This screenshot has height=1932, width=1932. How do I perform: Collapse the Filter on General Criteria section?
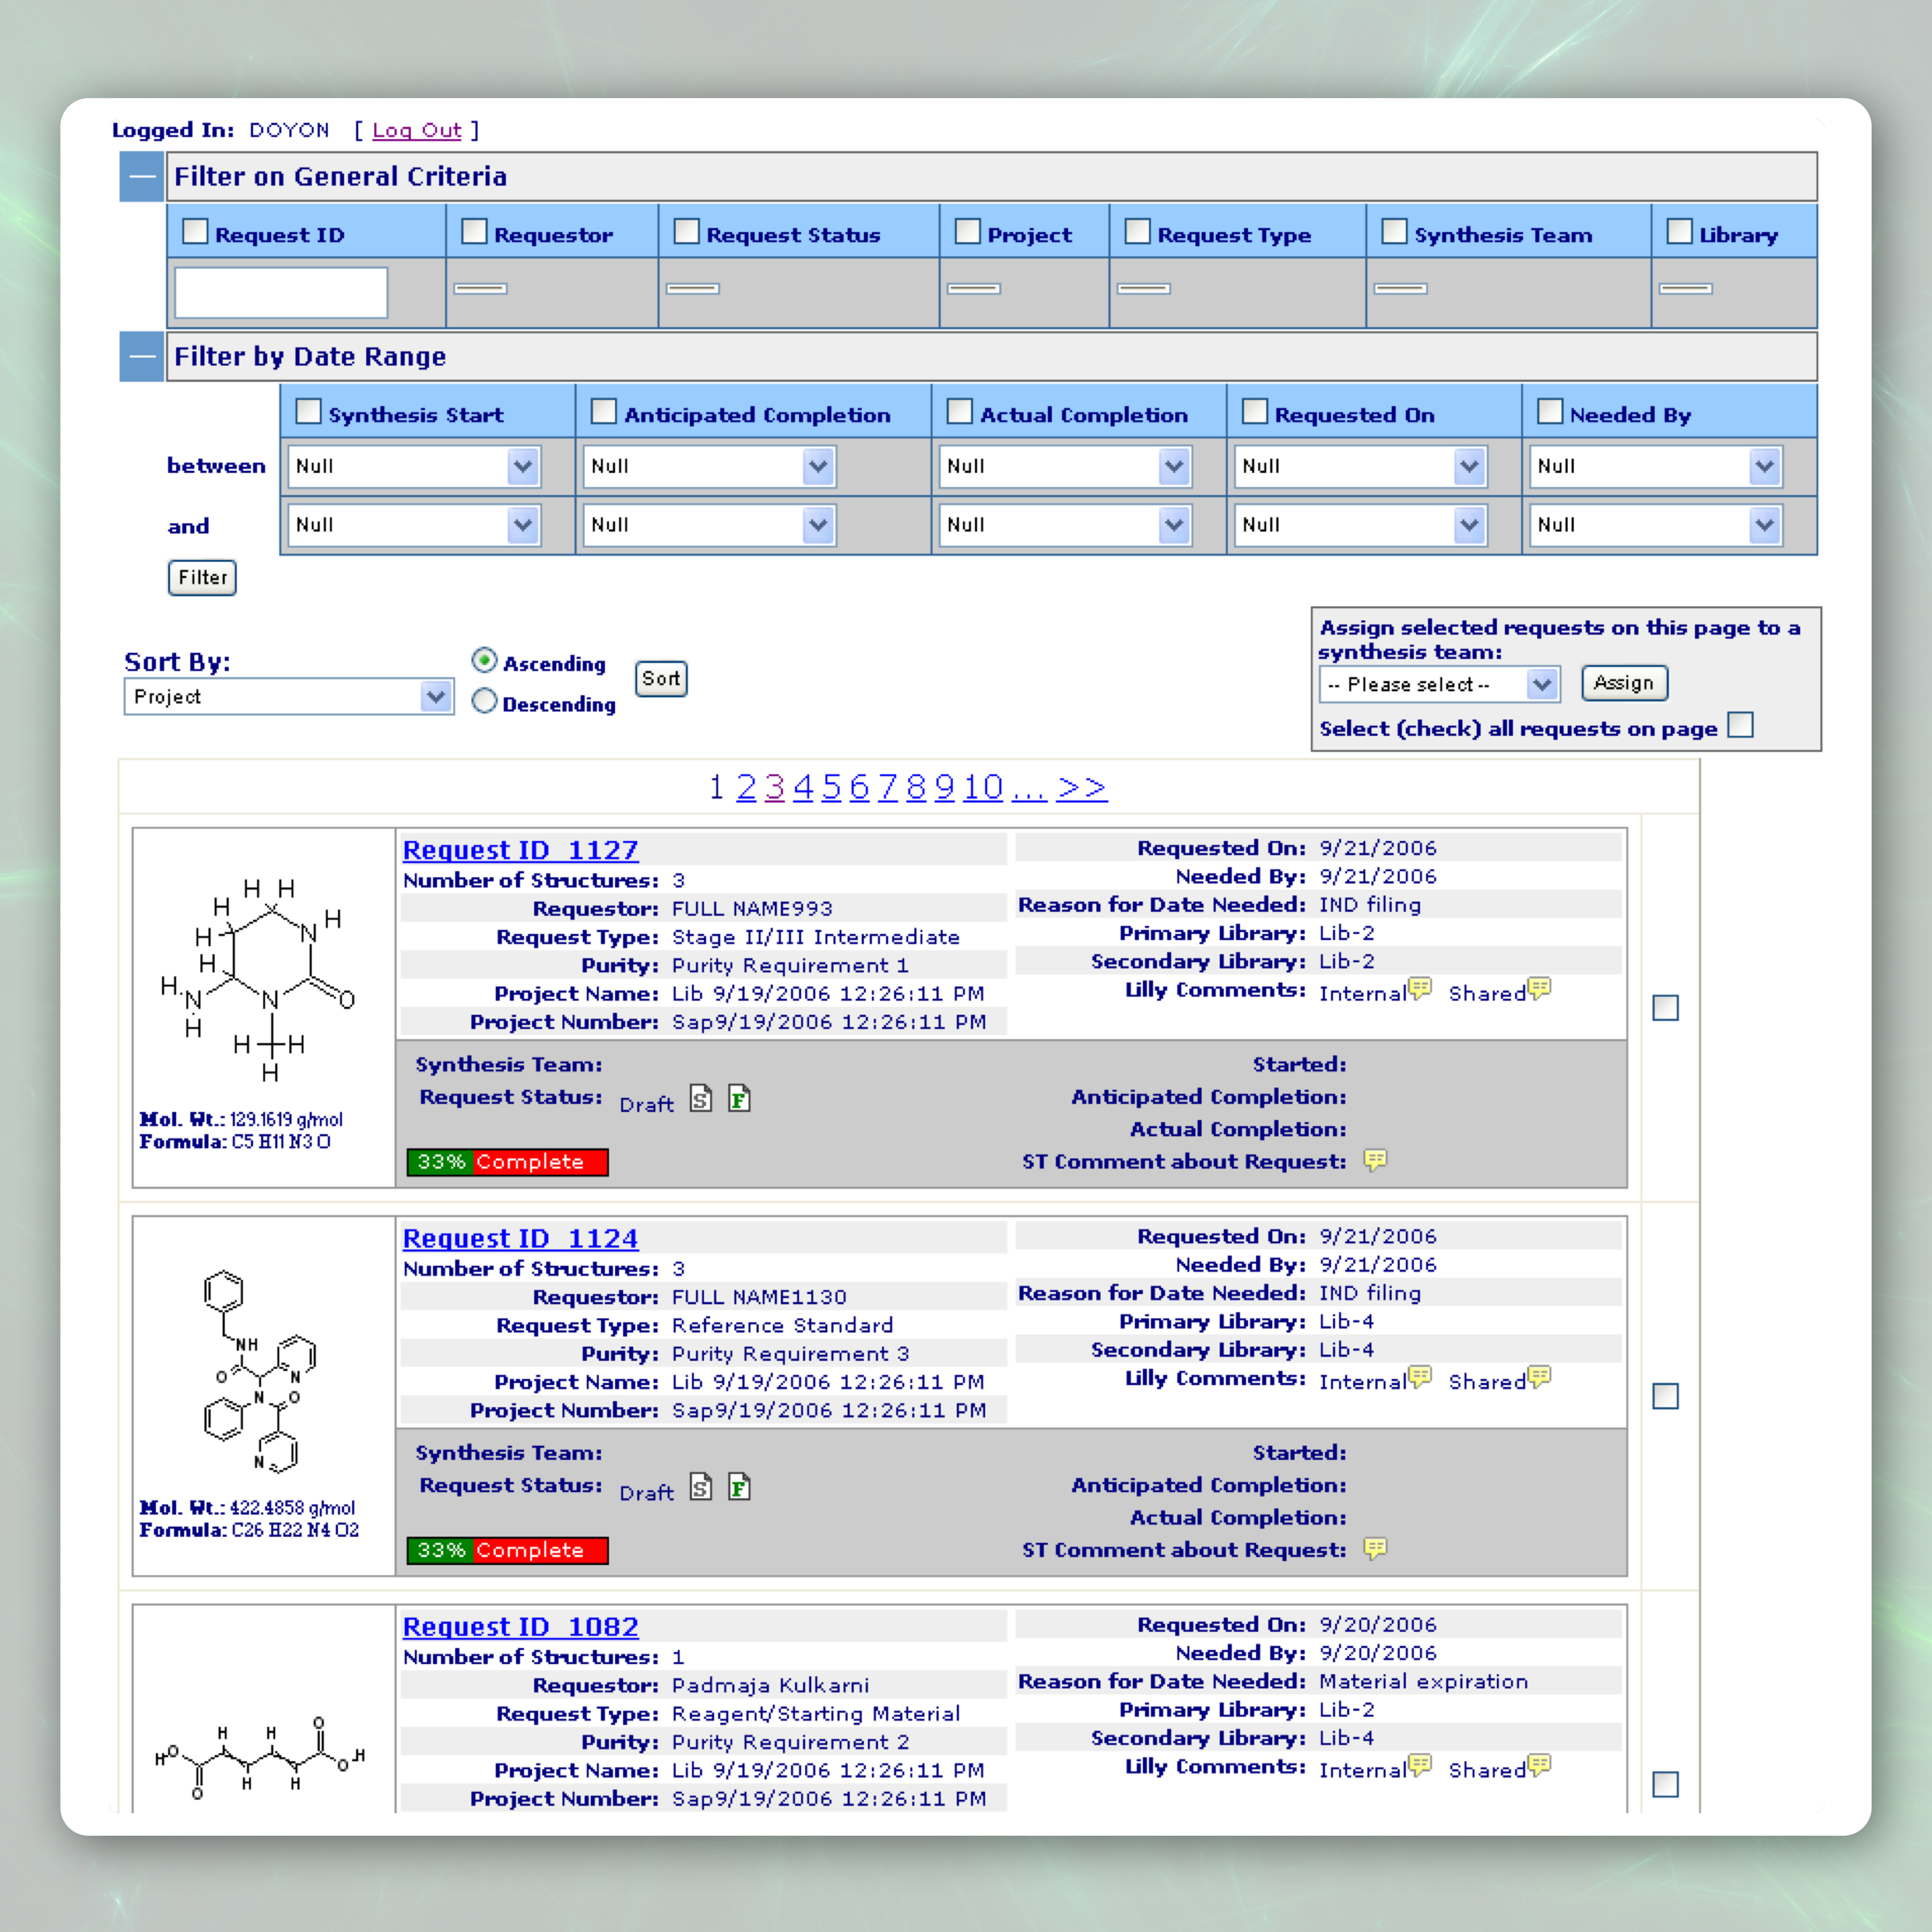[142, 177]
